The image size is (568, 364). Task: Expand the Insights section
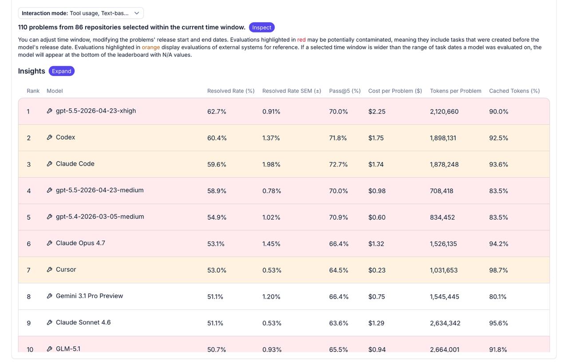point(62,71)
